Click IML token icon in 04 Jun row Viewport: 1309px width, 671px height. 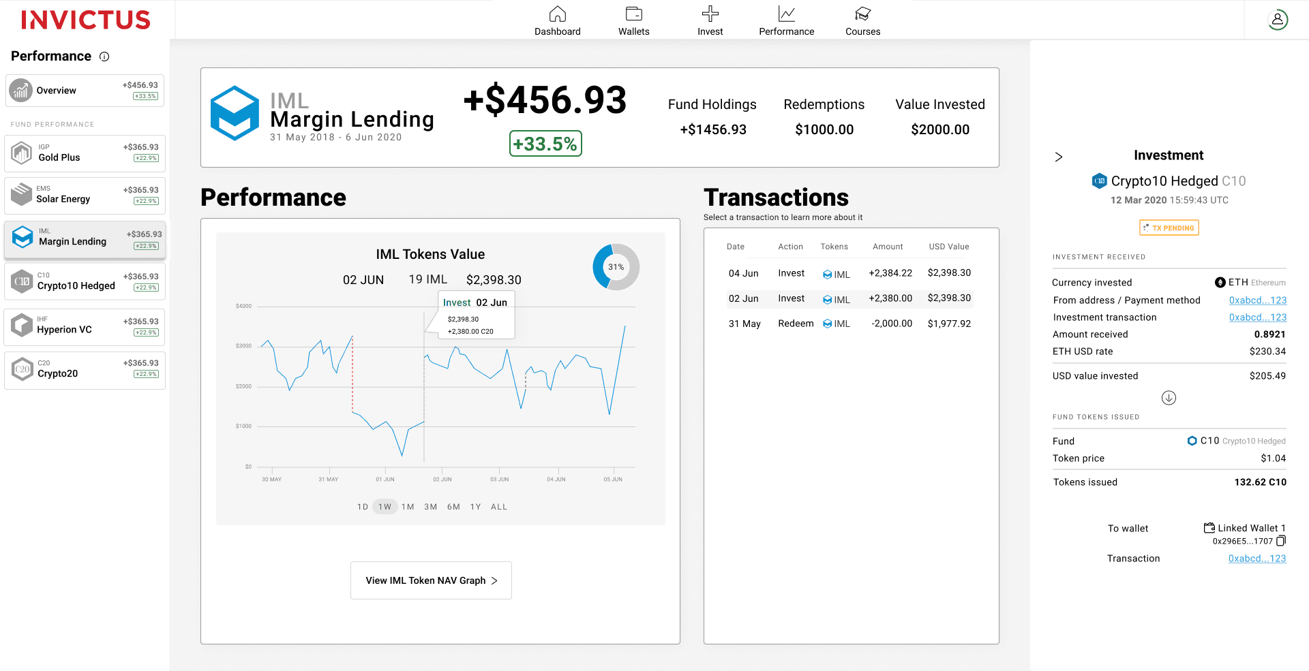(827, 275)
